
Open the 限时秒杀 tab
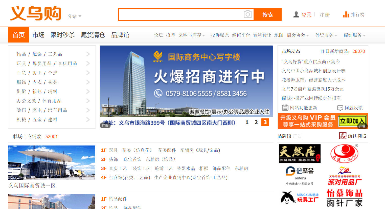(x=63, y=35)
